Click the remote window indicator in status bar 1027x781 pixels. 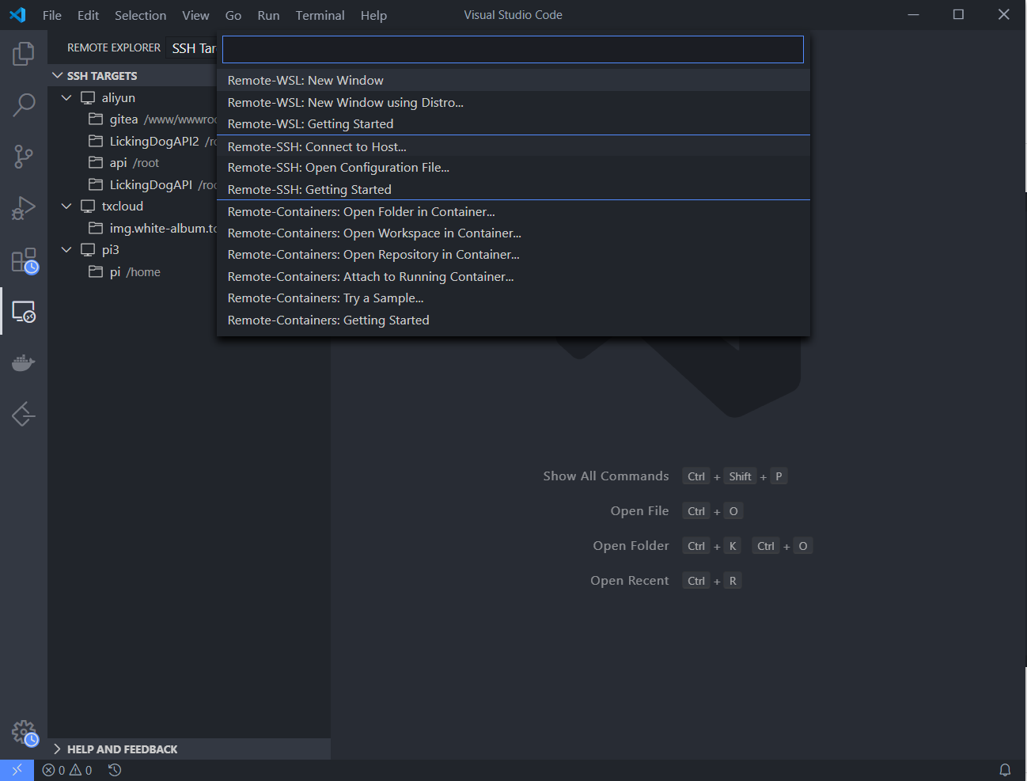(x=17, y=770)
